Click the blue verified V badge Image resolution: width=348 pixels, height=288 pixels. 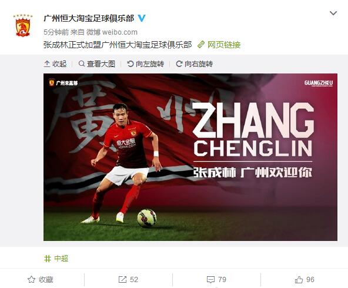[142, 18]
